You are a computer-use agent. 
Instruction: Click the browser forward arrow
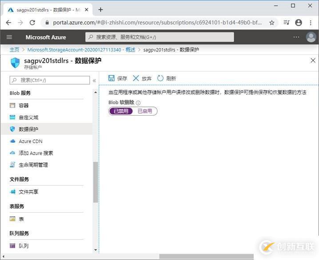click(x=20, y=23)
